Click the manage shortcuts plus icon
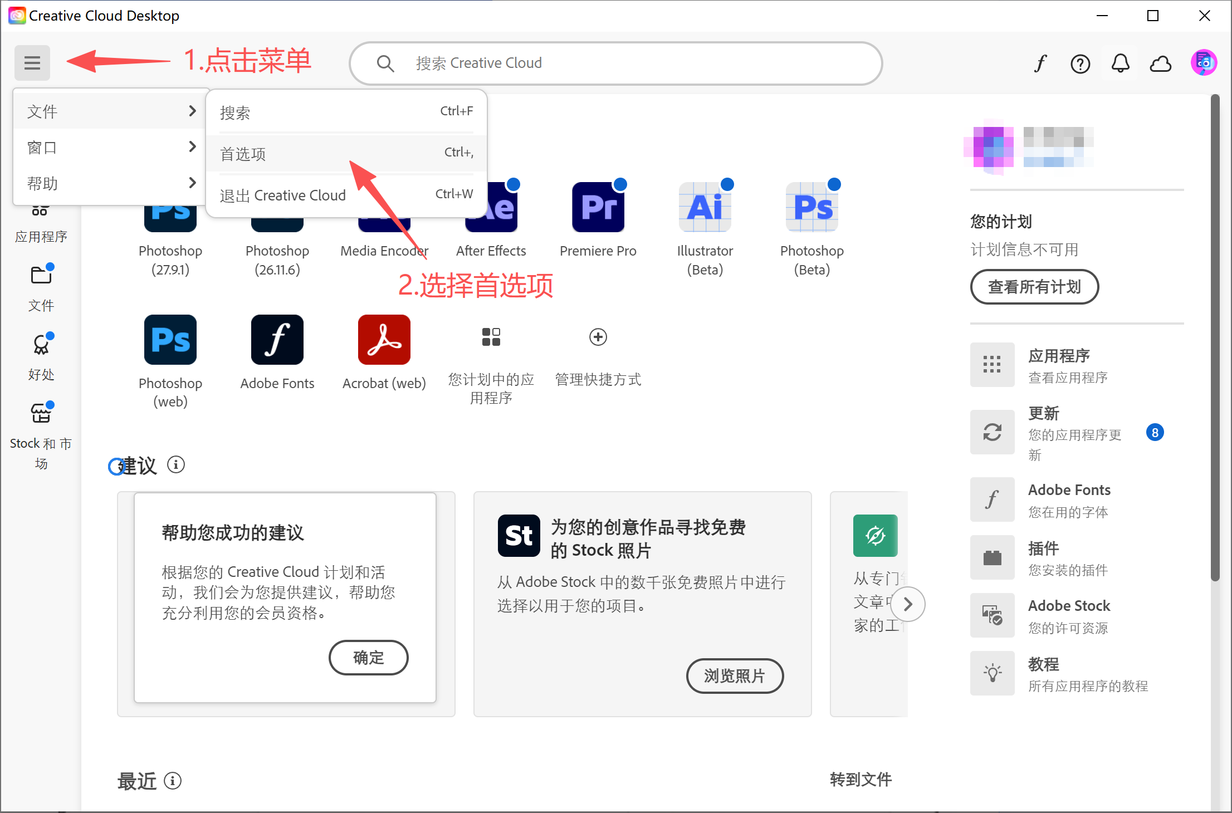The image size is (1232, 813). [598, 337]
